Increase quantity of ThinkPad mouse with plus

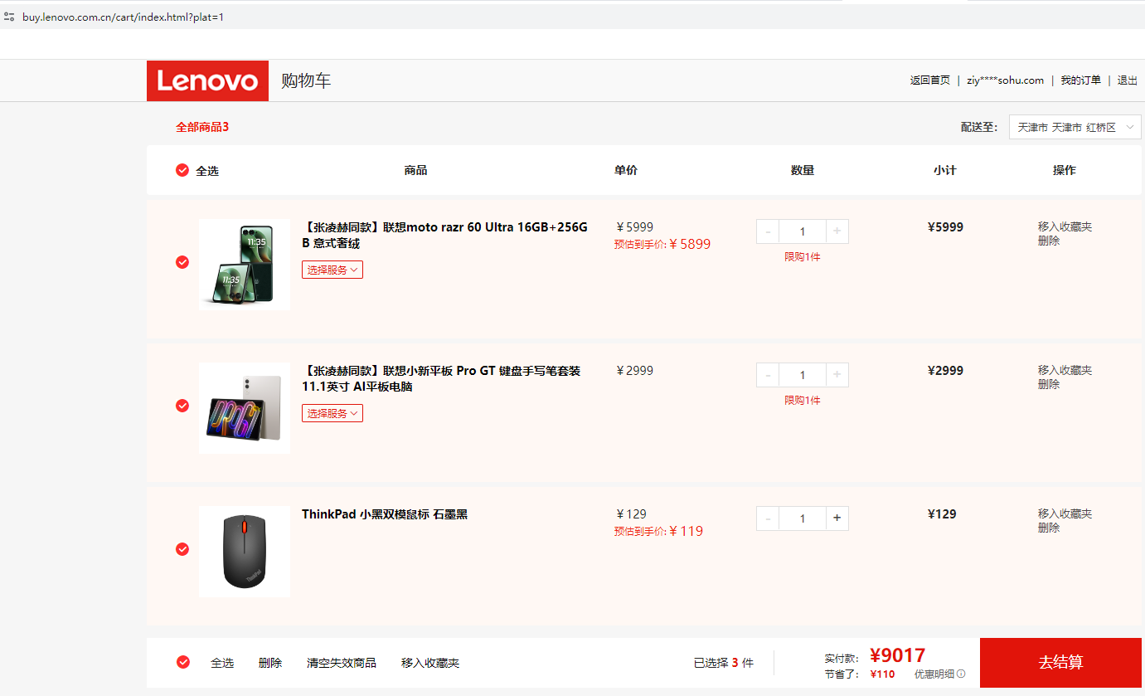837,518
